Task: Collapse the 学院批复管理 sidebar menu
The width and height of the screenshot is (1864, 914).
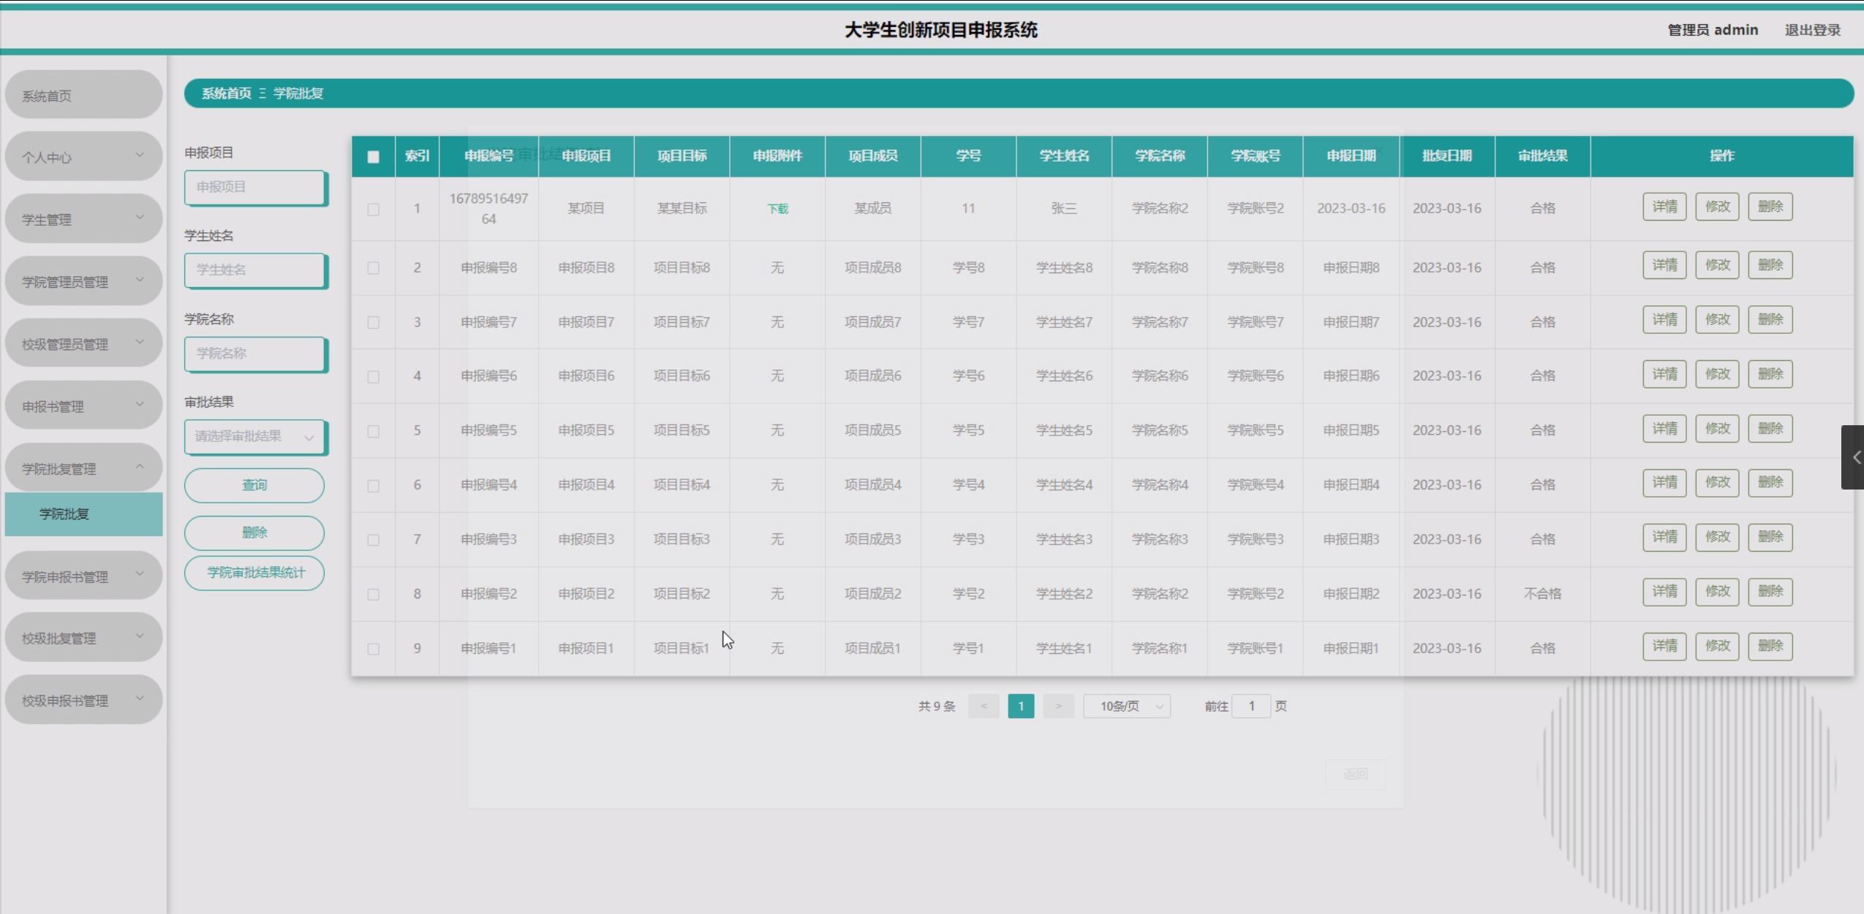Action: click(x=83, y=468)
